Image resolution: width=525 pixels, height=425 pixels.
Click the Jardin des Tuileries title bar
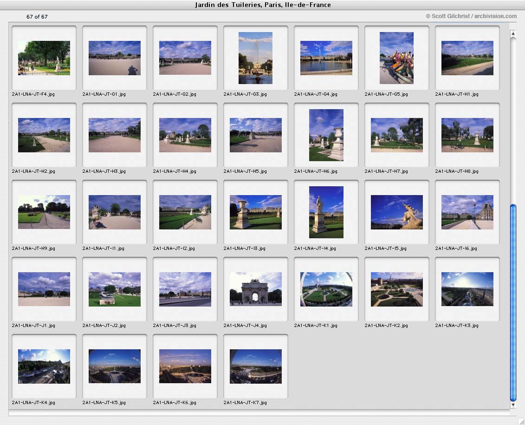(263, 5)
